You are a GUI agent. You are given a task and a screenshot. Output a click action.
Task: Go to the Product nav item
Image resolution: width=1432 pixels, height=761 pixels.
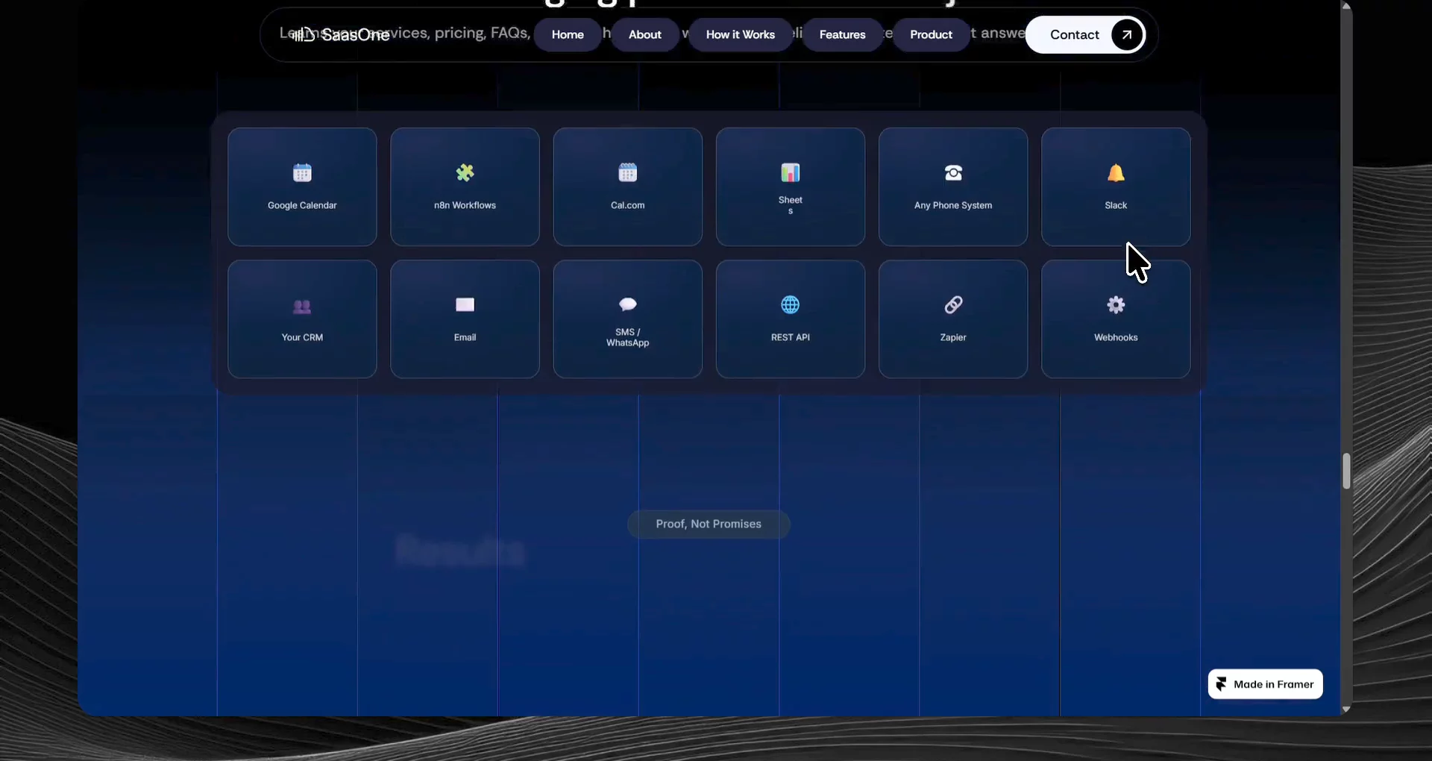tap(932, 34)
